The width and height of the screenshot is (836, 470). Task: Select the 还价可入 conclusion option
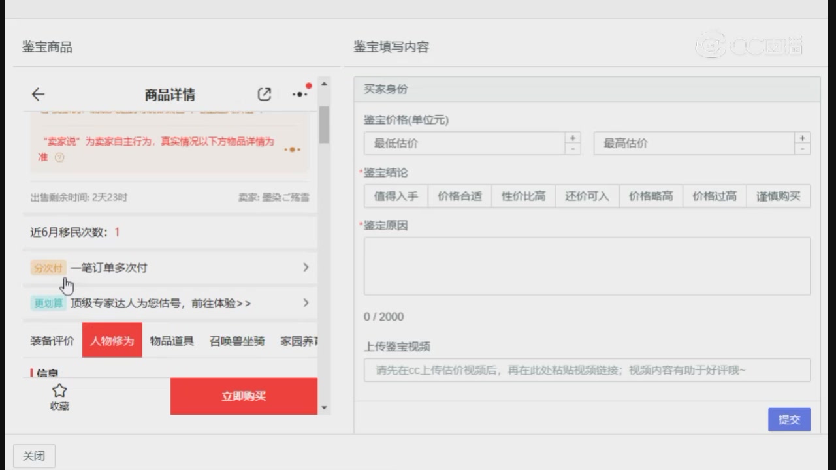pyautogui.click(x=587, y=196)
